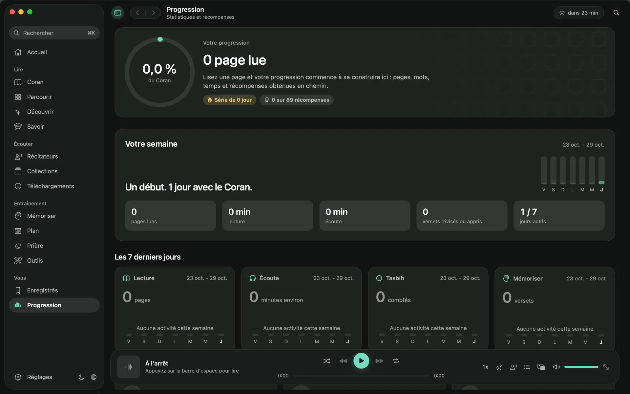Open Téléchargements page
The image size is (630, 394).
point(54,186)
